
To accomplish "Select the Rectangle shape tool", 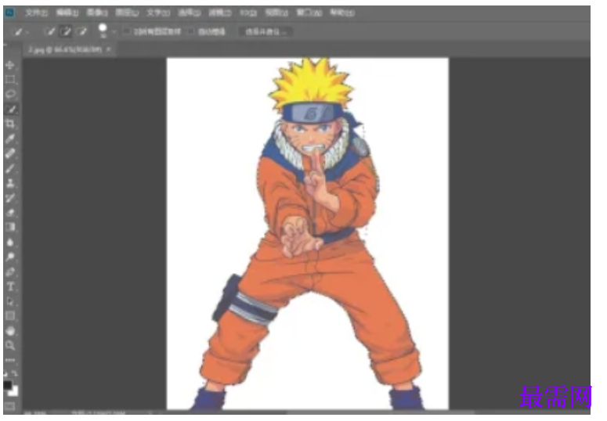I will [x=10, y=316].
